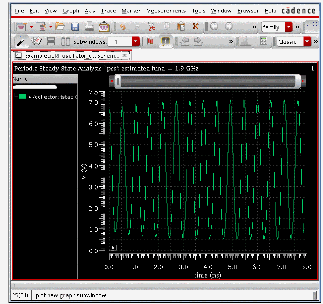The height and width of the screenshot is (304, 323).
Task: Expand the Classic layout dropdown
Action: pyautogui.click(x=307, y=42)
